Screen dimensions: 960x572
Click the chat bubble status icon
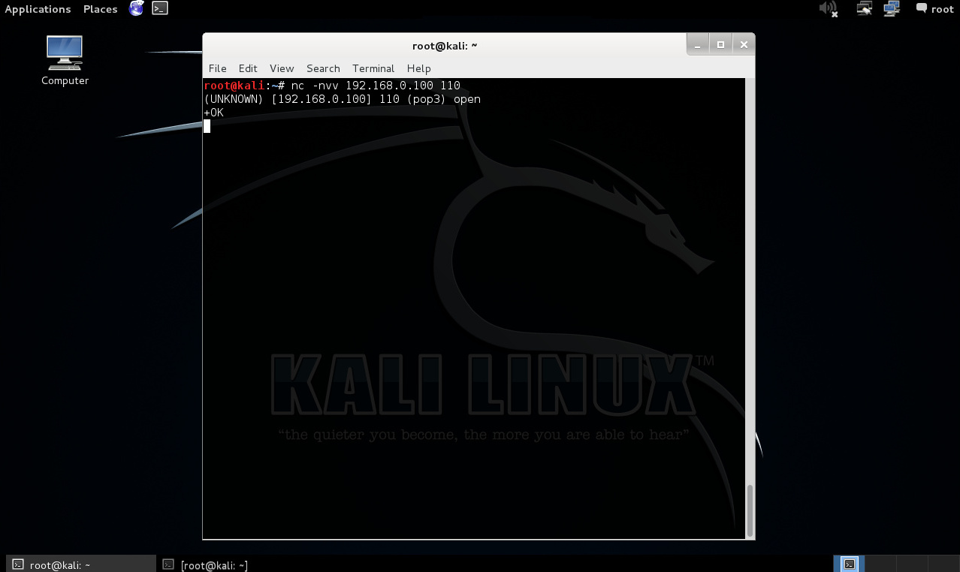(x=921, y=9)
